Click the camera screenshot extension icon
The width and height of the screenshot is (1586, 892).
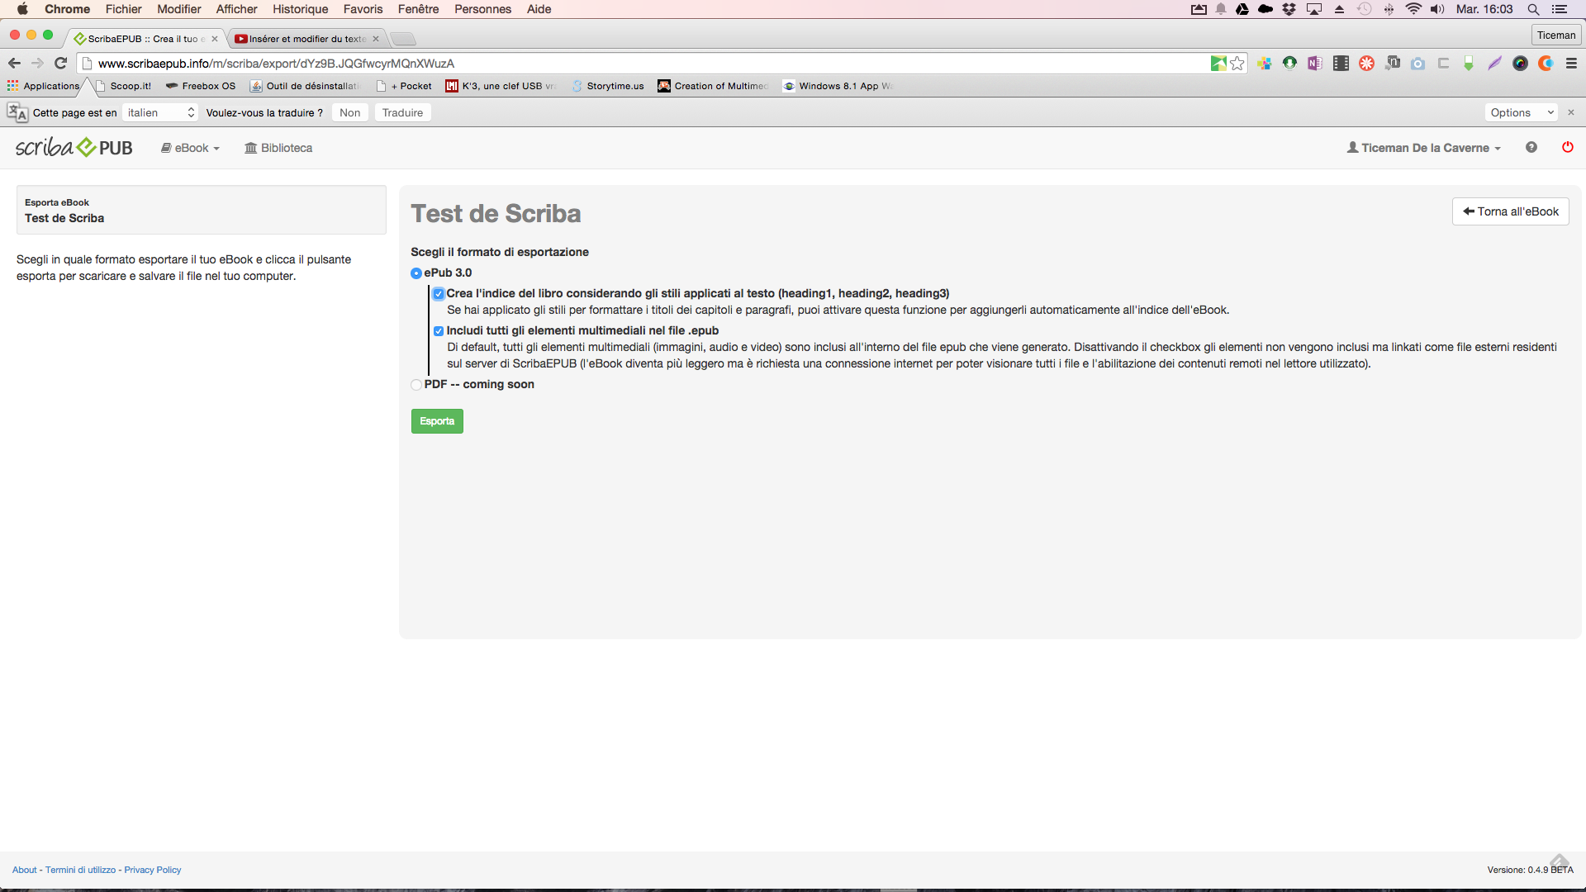[x=1417, y=64]
